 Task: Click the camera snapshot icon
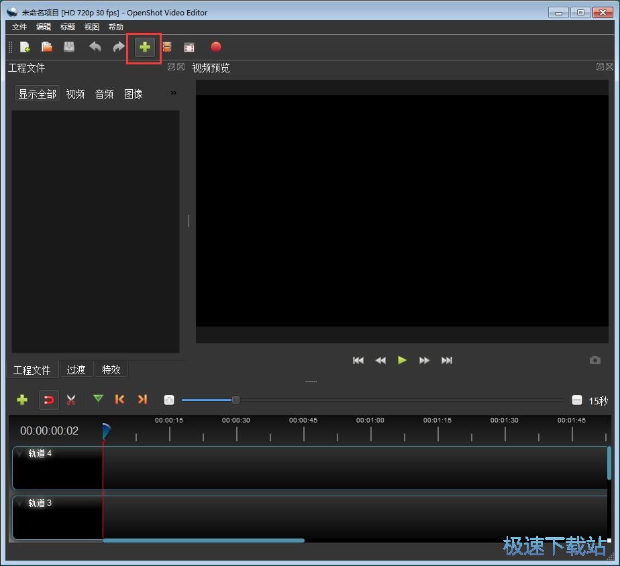tap(595, 360)
